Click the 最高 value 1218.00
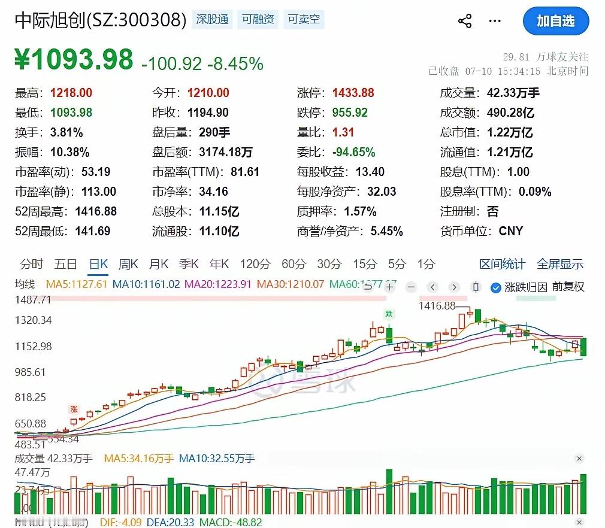This screenshot has width=605, height=528. (x=71, y=93)
